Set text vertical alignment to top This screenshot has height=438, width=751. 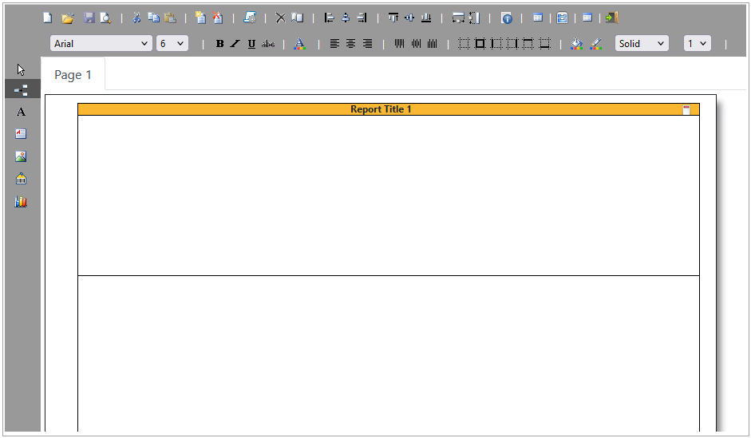(399, 44)
